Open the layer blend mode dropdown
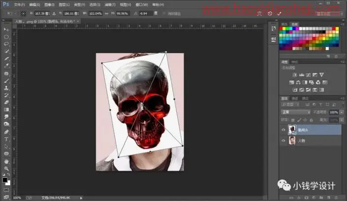347x201 pixels. pos(296,112)
